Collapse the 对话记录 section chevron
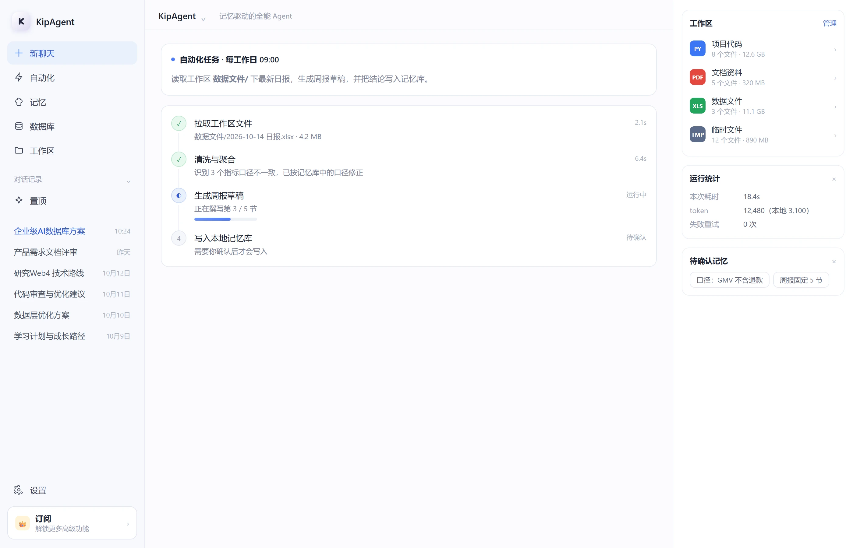853x548 pixels. pos(129,182)
